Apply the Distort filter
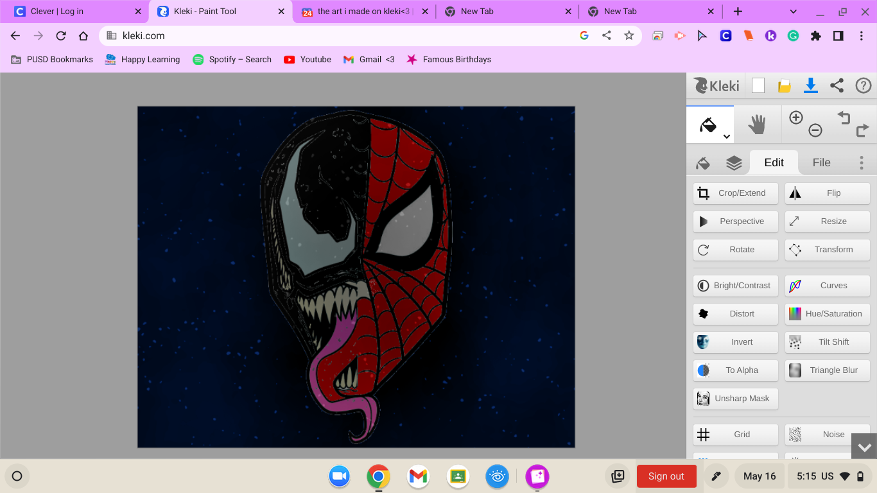The height and width of the screenshot is (493, 877). 736,314
